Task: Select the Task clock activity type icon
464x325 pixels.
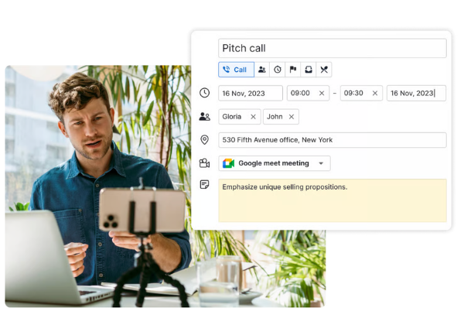Action: pyautogui.click(x=278, y=70)
